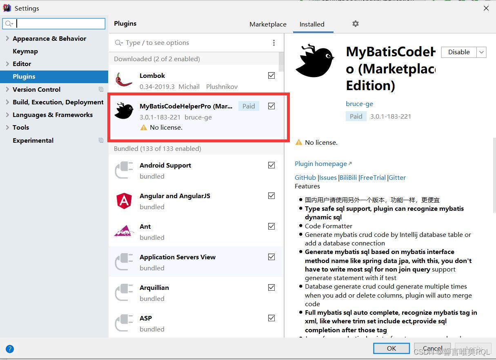The image size is (496, 360).
Task: Open the FreeTrial link
Action: pos(373,177)
